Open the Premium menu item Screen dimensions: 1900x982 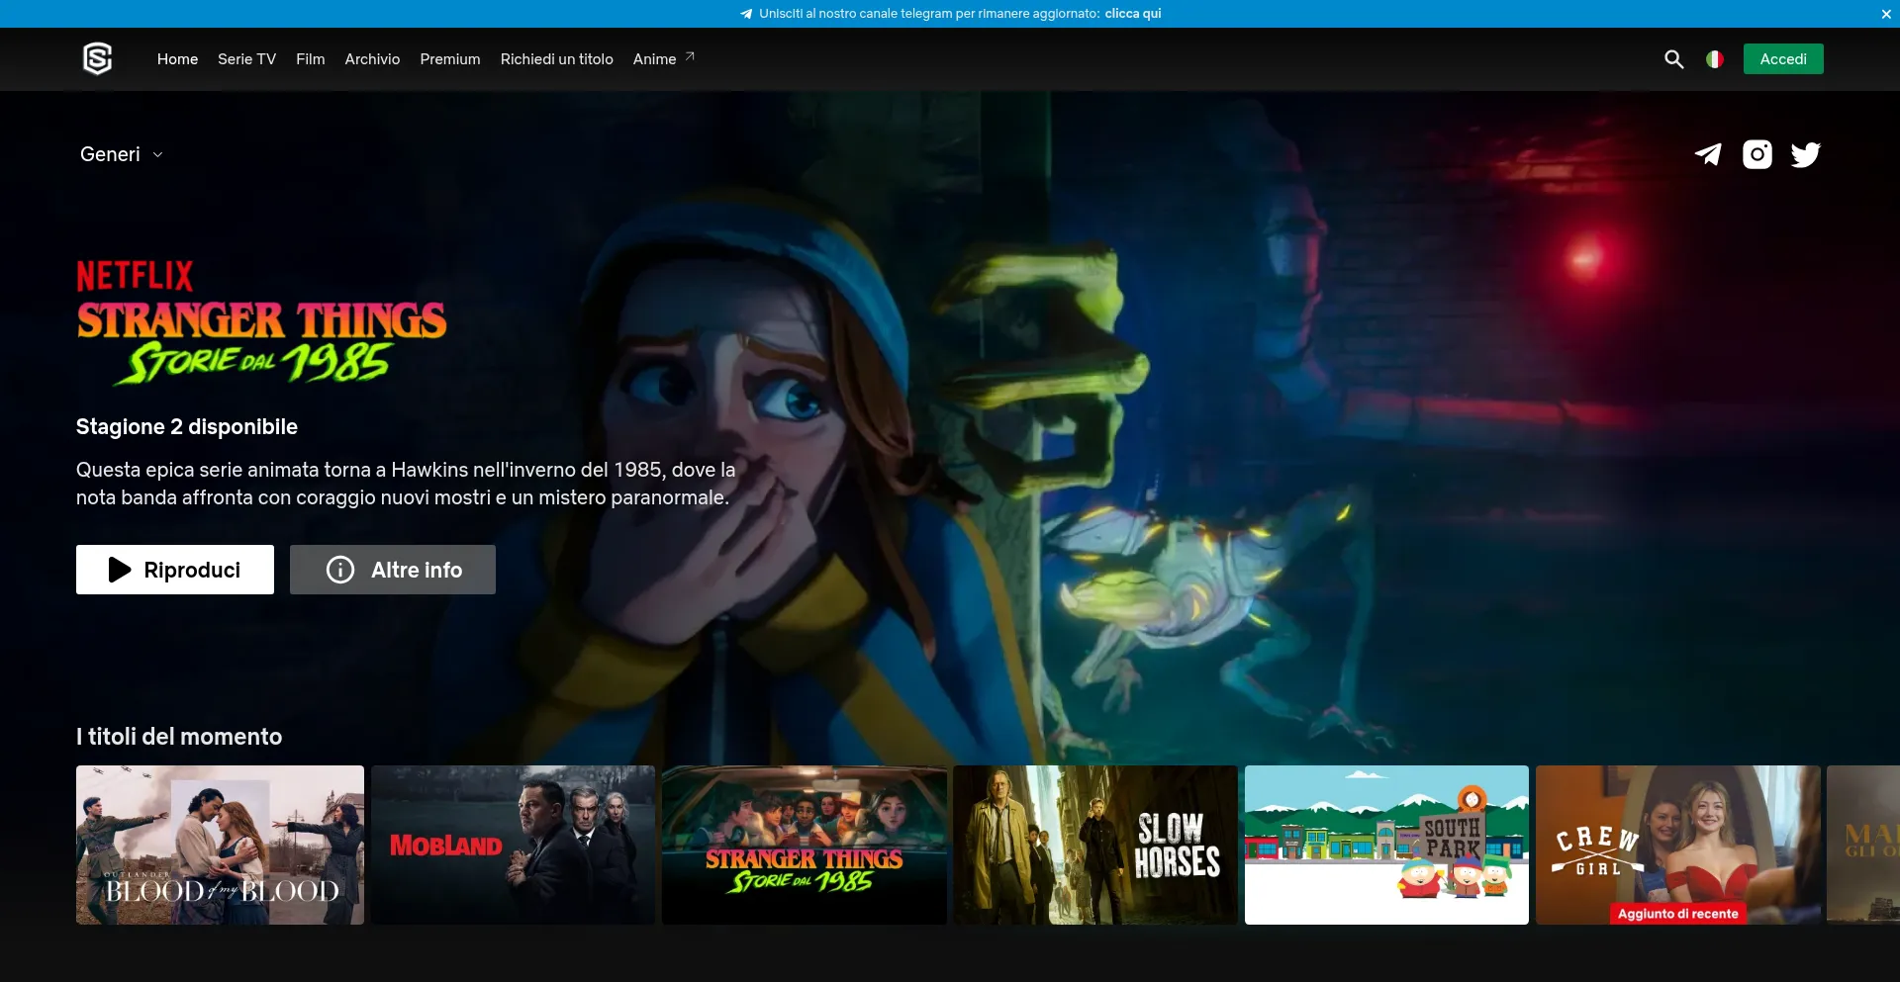(450, 59)
